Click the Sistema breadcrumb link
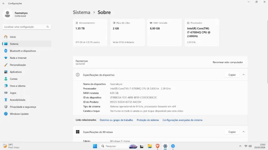Image resolution: width=268 pixels, height=150 pixels. click(81, 12)
